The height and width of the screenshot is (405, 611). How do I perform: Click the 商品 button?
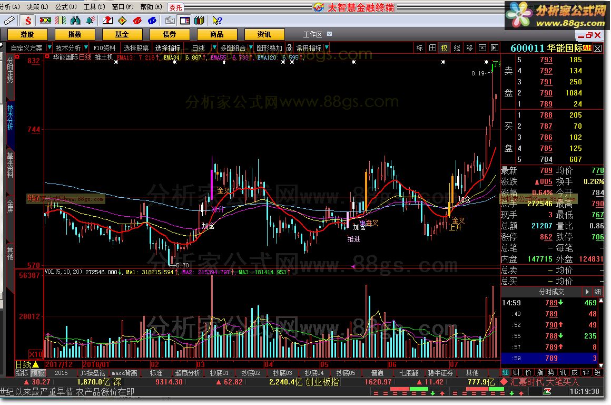coord(217,34)
